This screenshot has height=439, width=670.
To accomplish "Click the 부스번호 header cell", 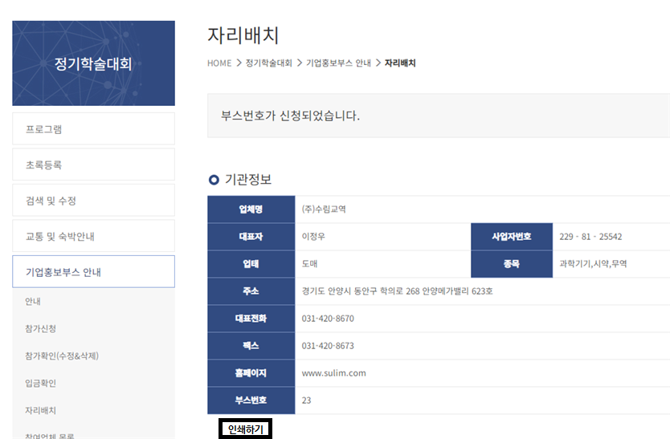I will pos(251,400).
